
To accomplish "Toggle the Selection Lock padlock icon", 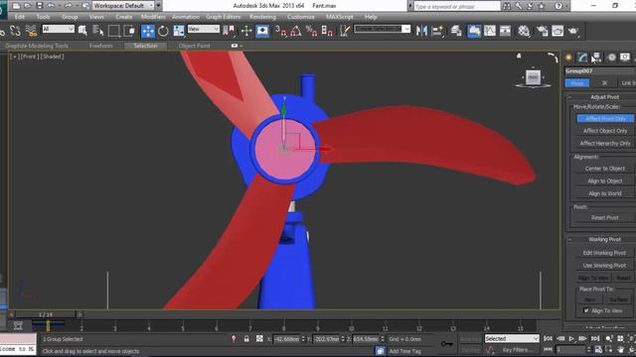I will point(246,339).
